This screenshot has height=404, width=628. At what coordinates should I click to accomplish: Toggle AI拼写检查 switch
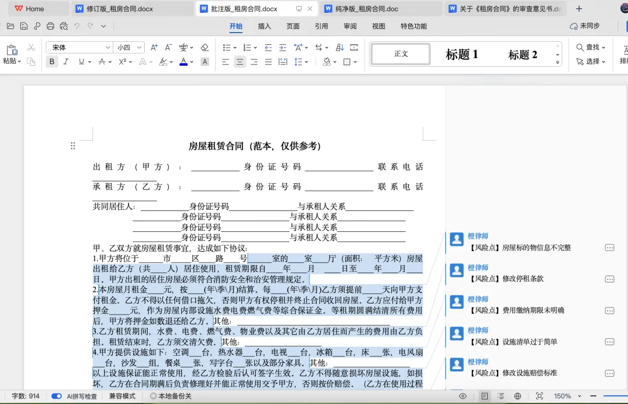(56, 396)
